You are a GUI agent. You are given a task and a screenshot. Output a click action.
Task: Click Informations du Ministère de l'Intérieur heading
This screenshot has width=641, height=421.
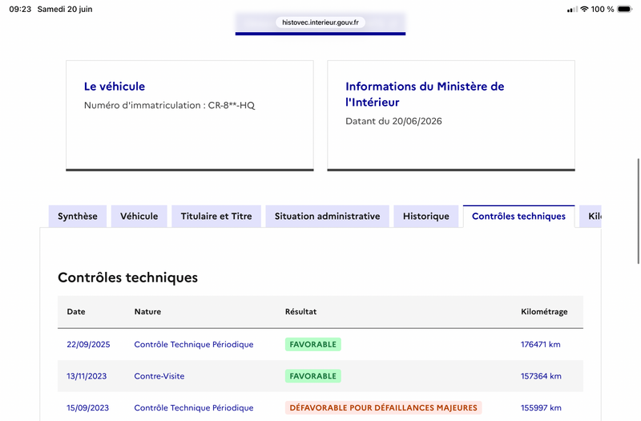pos(425,94)
